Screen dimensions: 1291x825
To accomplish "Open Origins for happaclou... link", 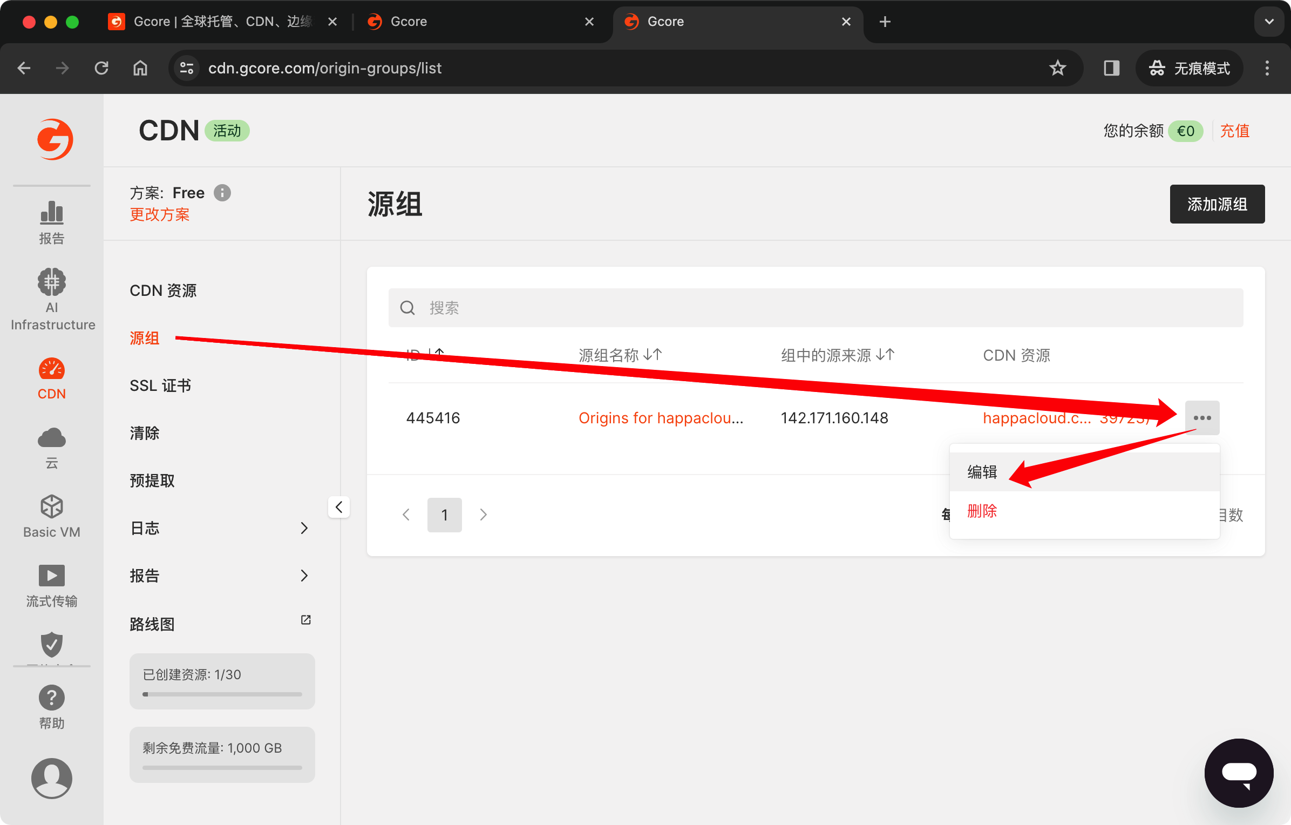I will click(x=661, y=418).
